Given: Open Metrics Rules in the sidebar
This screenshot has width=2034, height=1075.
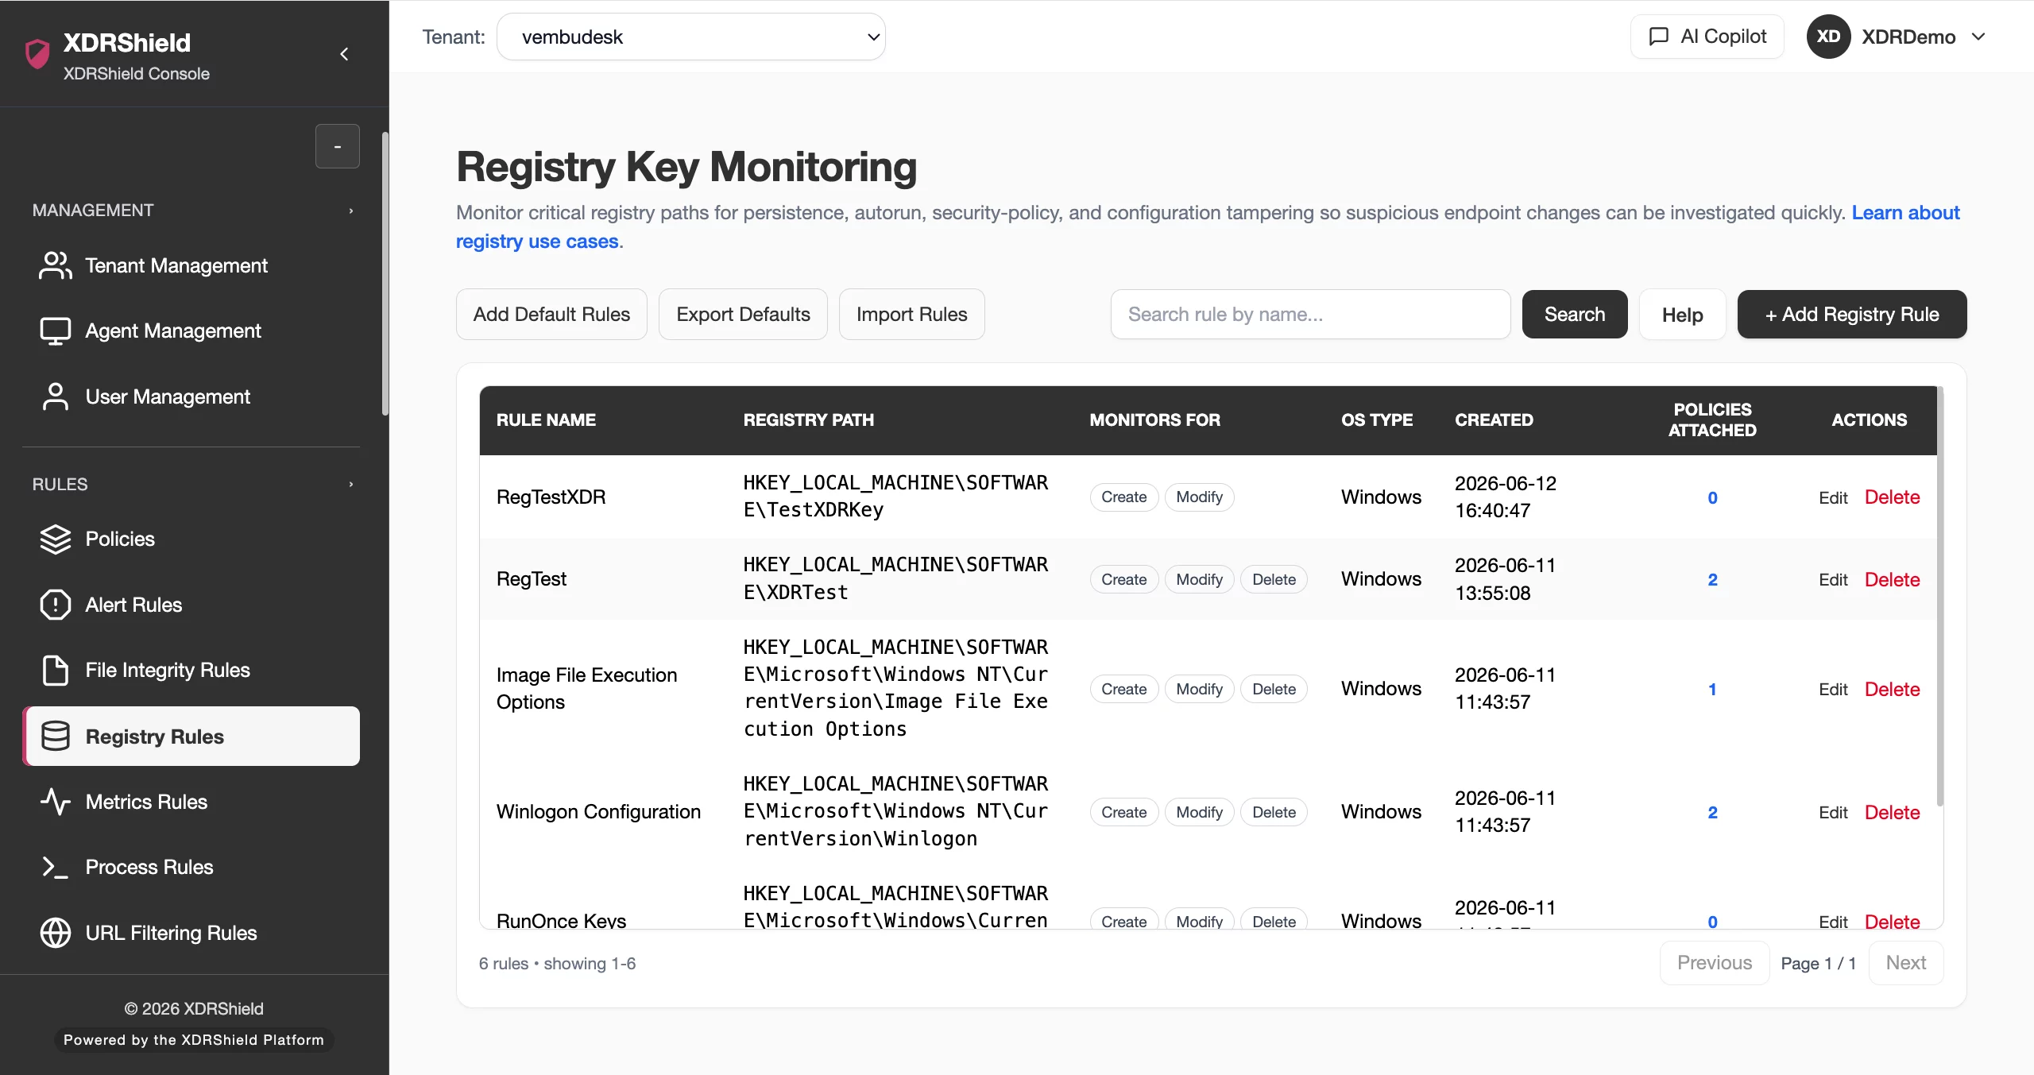Looking at the screenshot, I should point(191,802).
